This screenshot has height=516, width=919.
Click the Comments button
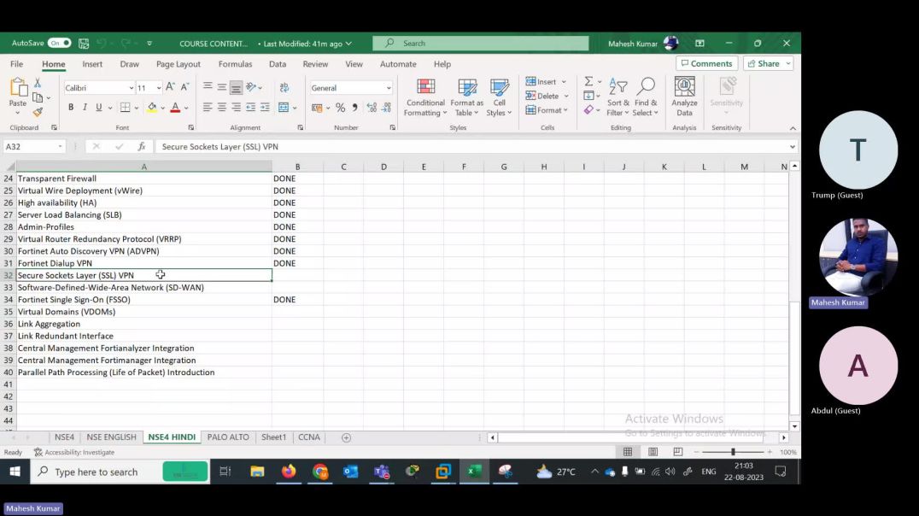click(x=707, y=63)
